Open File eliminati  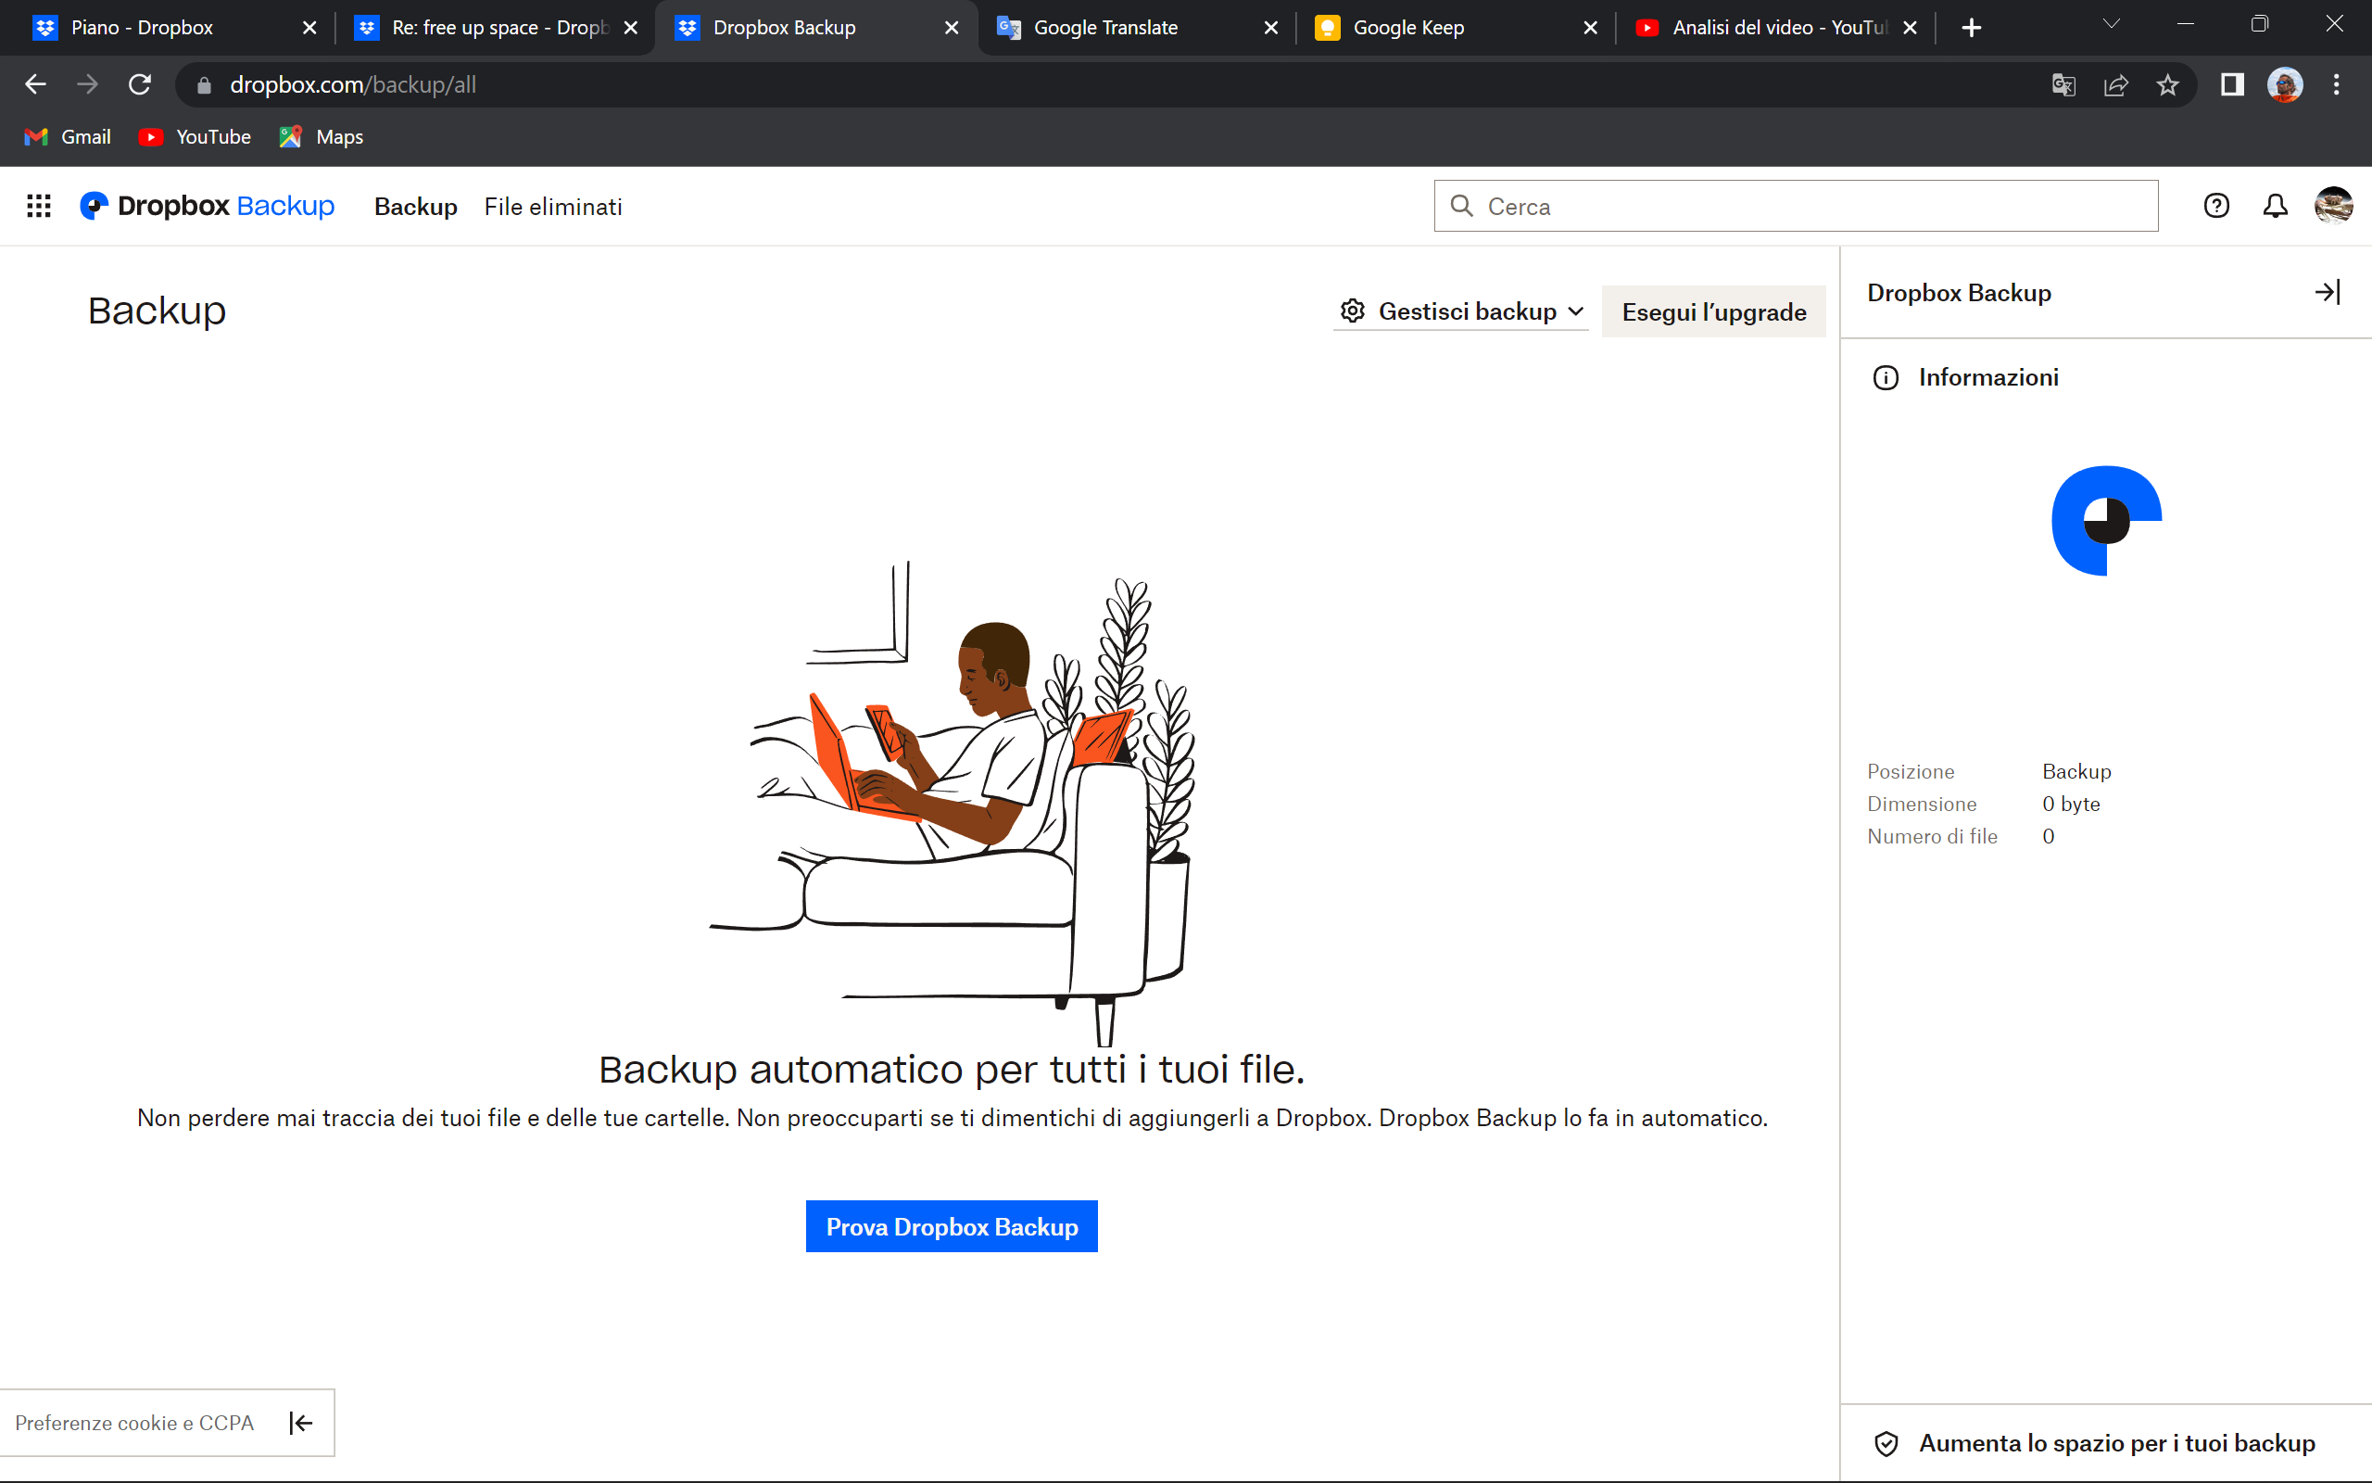(553, 207)
